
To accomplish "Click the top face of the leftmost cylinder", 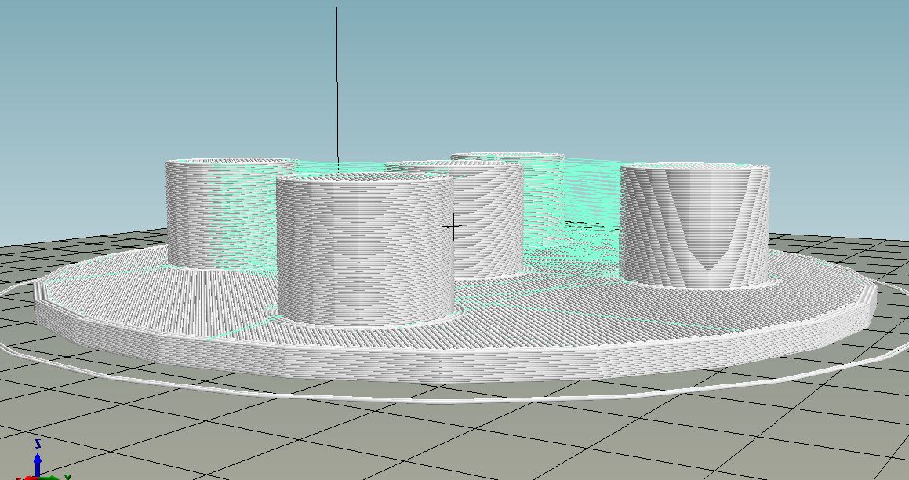I will 227,162.
